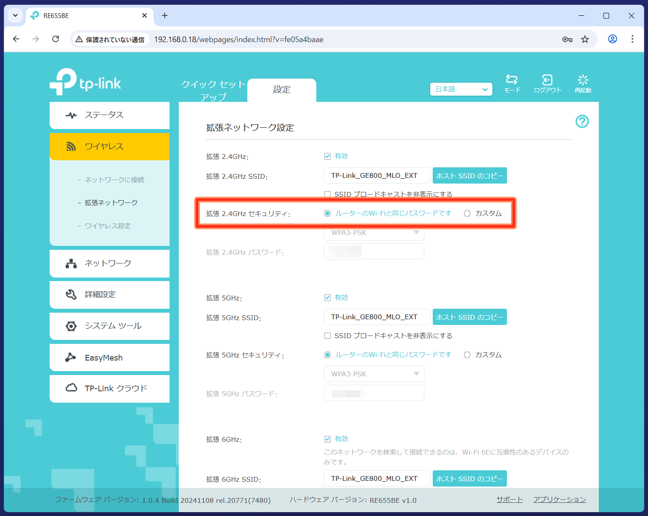Click the ネットワーク topology icon
Image resolution: width=648 pixels, height=516 pixels.
coord(71,263)
